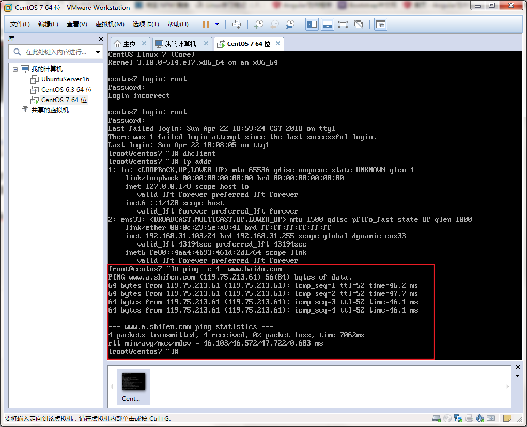Viewport: 527px width, 427px height.
Task: Click the Unity mode toolbar icon
Action: [x=359, y=24]
